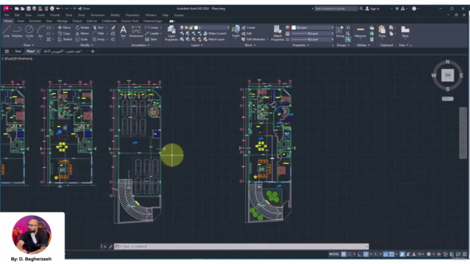Toggle snap mode in status bar

pyautogui.click(x=350, y=254)
